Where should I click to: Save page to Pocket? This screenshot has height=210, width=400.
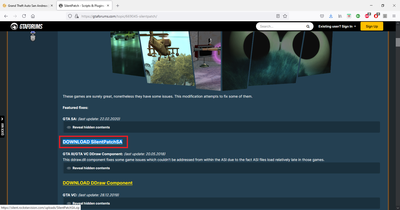pyautogui.click(x=322, y=16)
